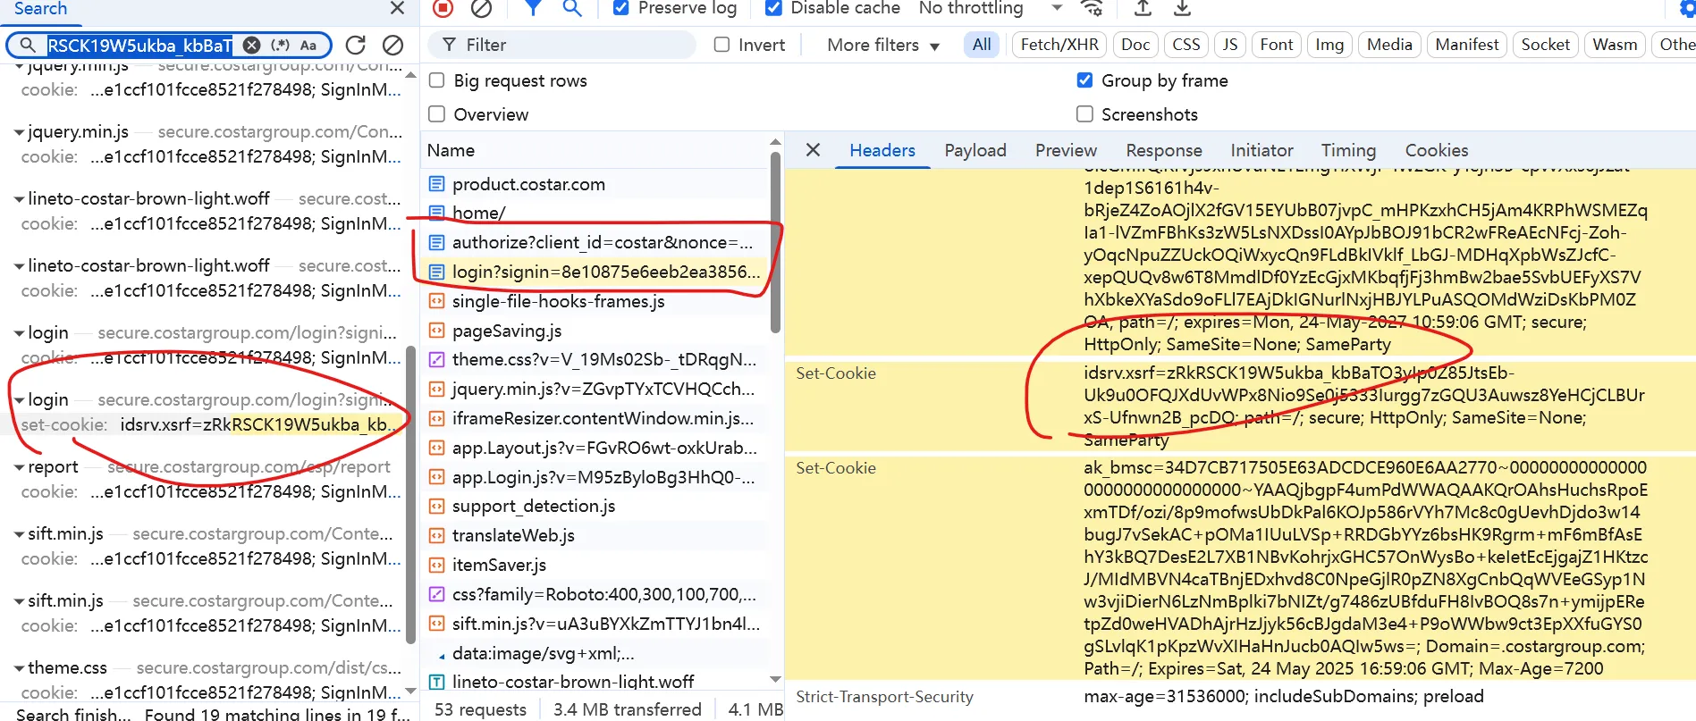Collapse jquery.min.js search result group
This screenshot has height=721, width=1696.
(20, 132)
